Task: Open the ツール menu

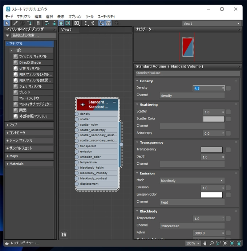Action: click(89, 17)
